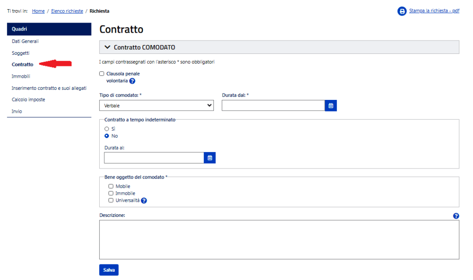Navigate to Immobili in the Quadri menu
The width and height of the screenshot is (473, 280).
[x=21, y=76]
